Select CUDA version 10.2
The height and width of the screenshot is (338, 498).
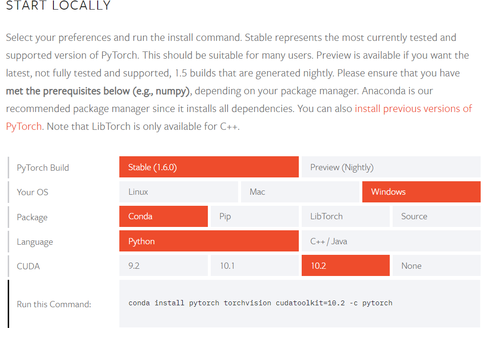pyautogui.click(x=345, y=266)
